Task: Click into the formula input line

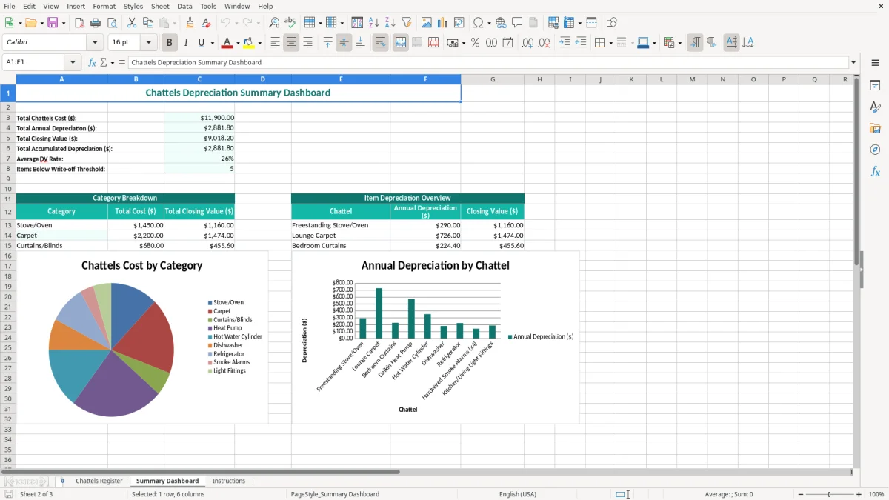Action: tap(487, 63)
